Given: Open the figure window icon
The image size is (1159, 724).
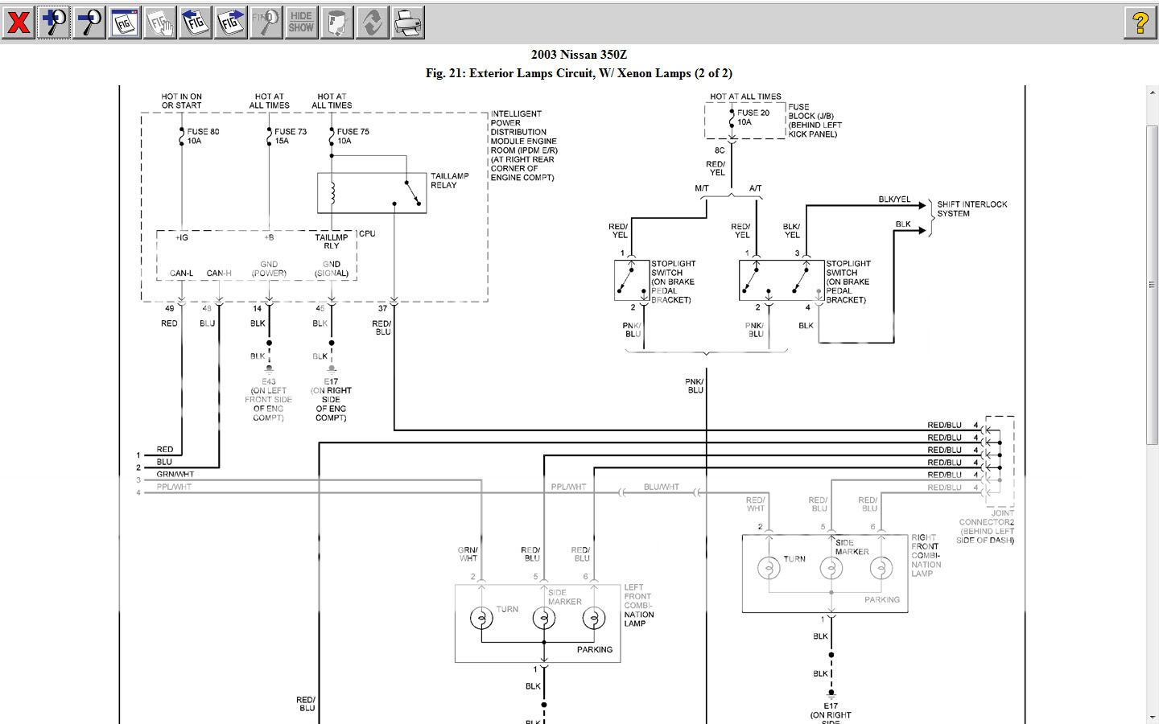Looking at the screenshot, I should tap(125, 22).
